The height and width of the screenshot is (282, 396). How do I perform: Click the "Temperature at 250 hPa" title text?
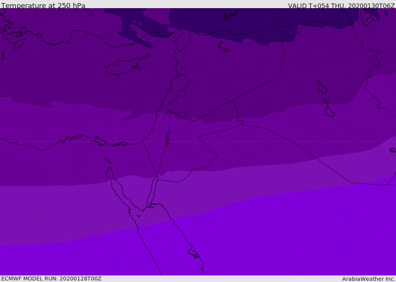[x=43, y=5]
